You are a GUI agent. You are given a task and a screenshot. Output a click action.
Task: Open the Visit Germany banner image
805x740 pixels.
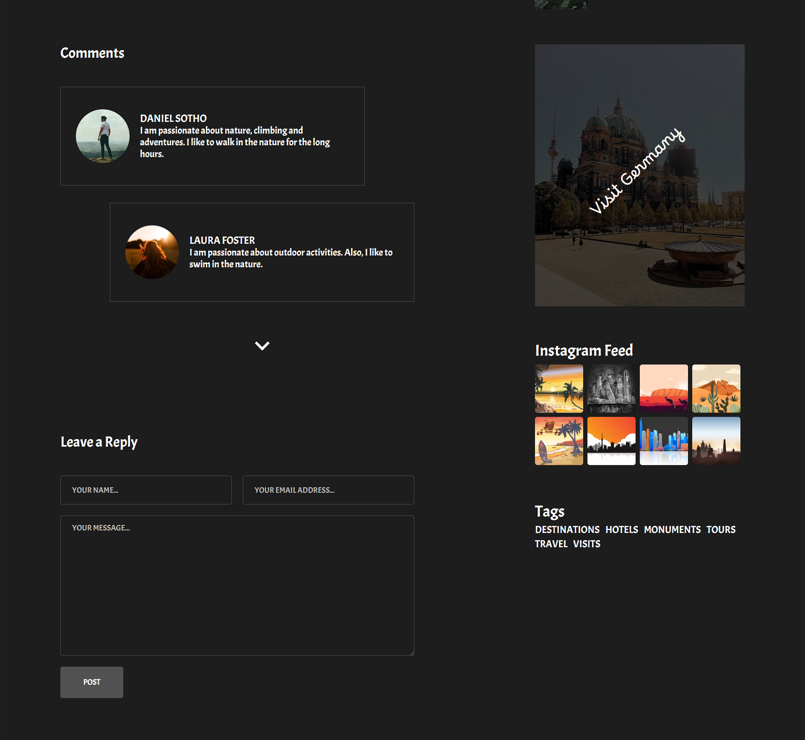pos(639,175)
